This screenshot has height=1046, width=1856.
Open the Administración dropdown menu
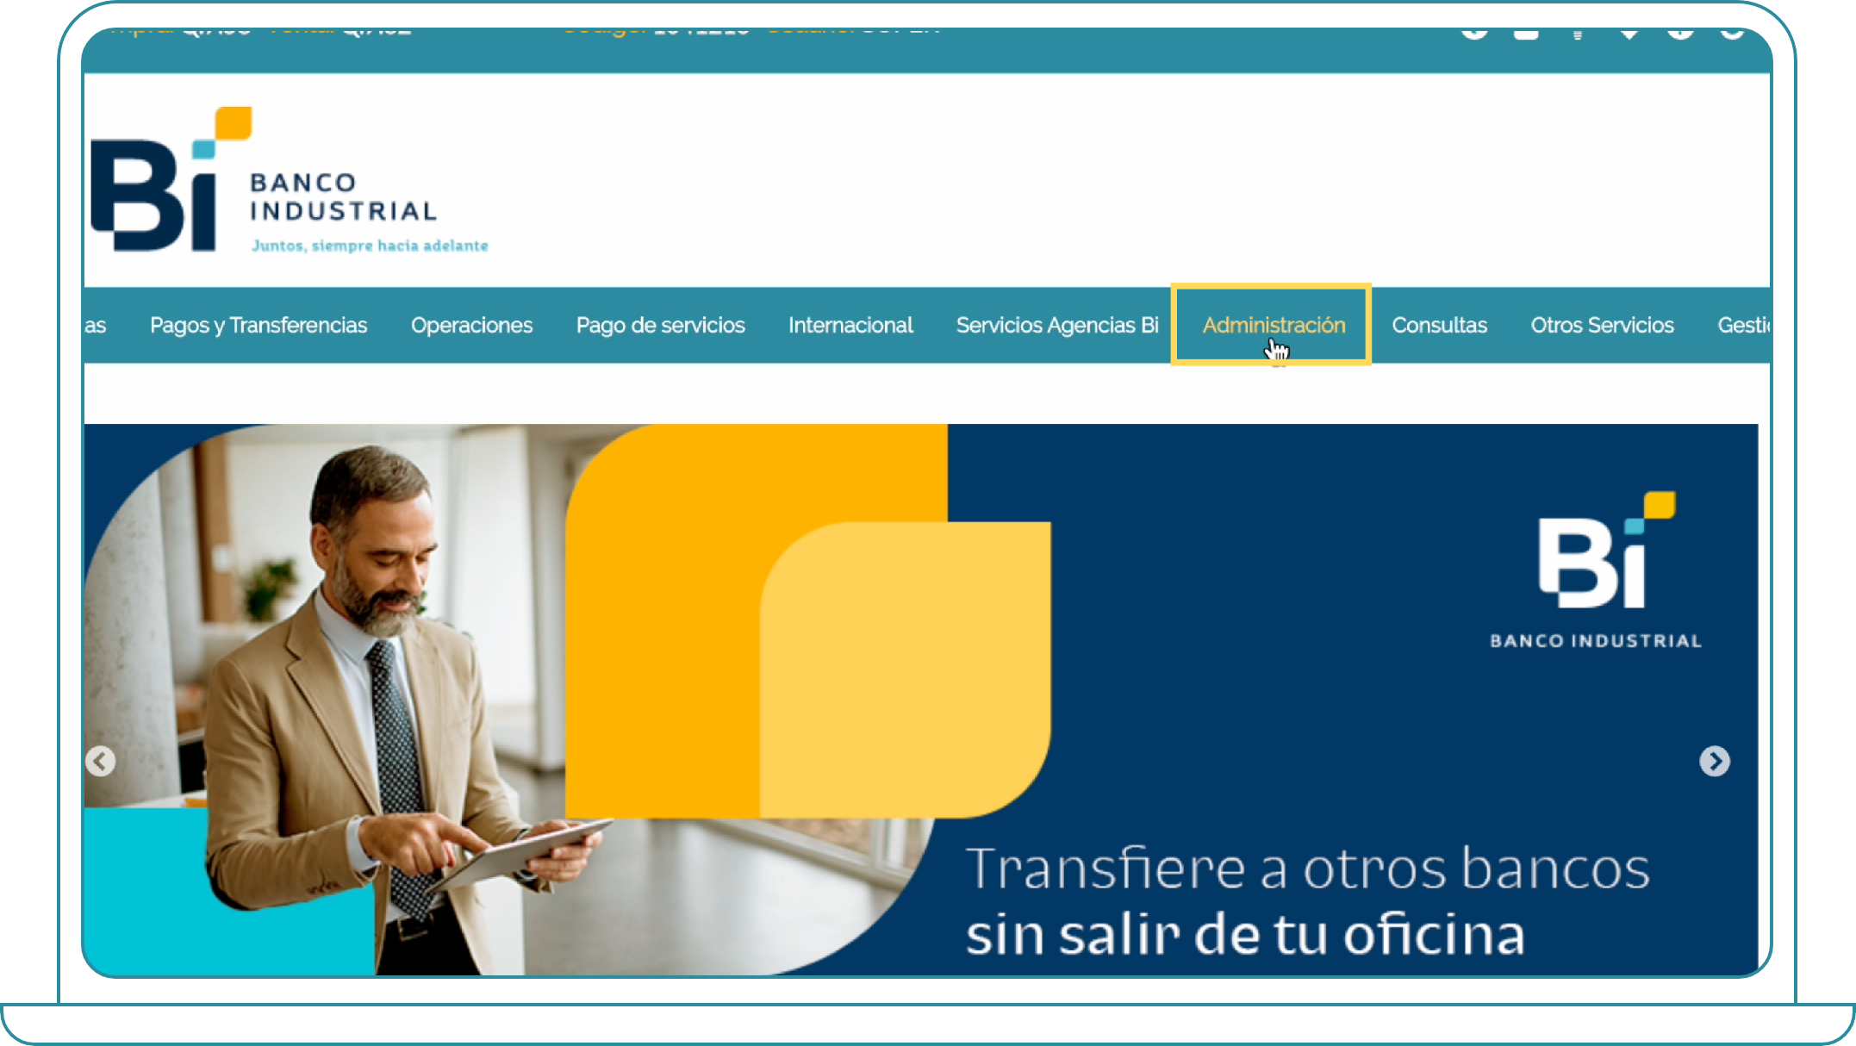(1274, 324)
